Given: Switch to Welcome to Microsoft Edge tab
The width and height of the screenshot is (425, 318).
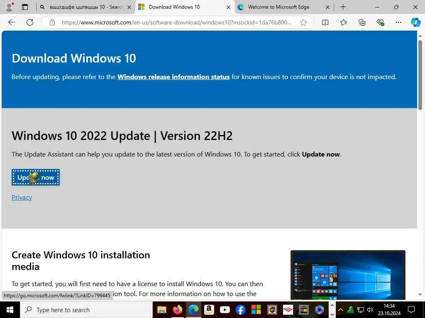Looking at the screenshot, I should [283, 7].
